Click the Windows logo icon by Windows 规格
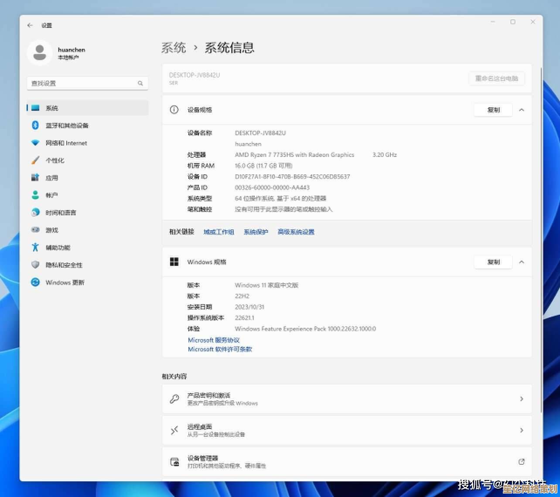The image size is (560, 497). tap(174, 262)
